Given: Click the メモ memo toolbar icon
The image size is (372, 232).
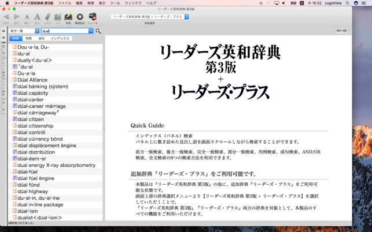Looking at the screenshot, I should [x=58, y=17].
